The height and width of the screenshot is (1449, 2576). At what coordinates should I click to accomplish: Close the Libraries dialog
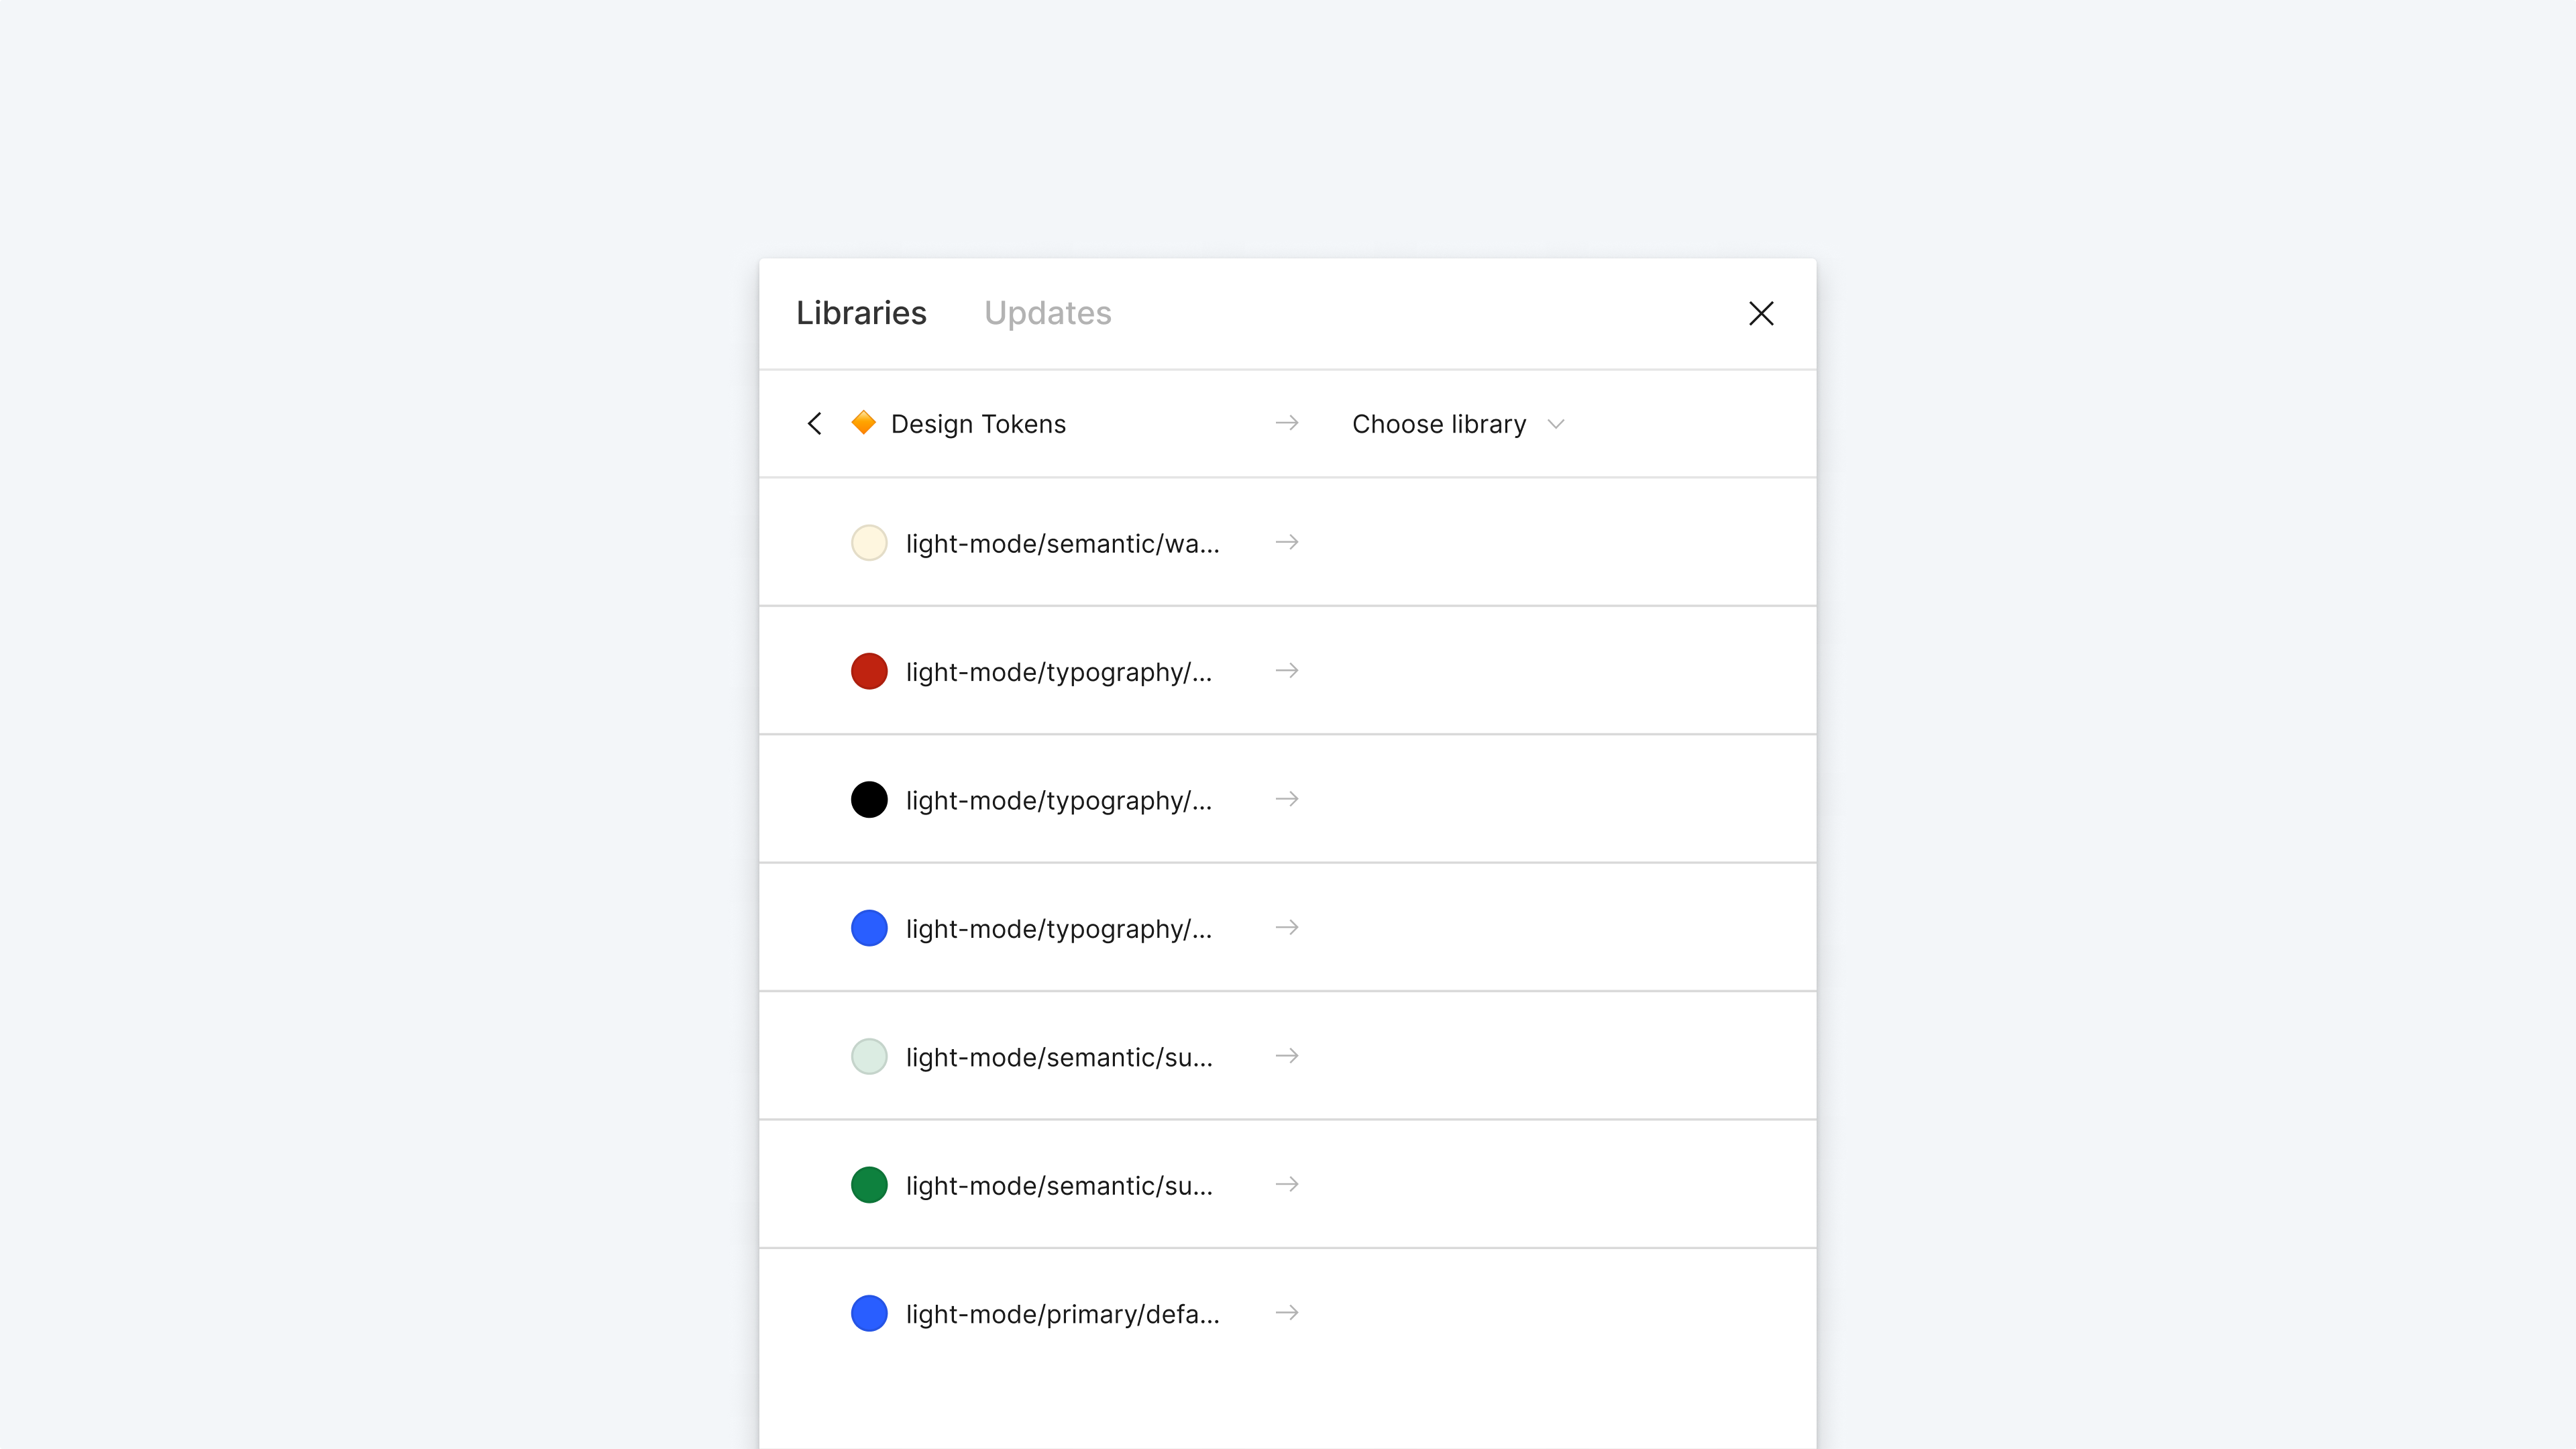click(1760, 314)
